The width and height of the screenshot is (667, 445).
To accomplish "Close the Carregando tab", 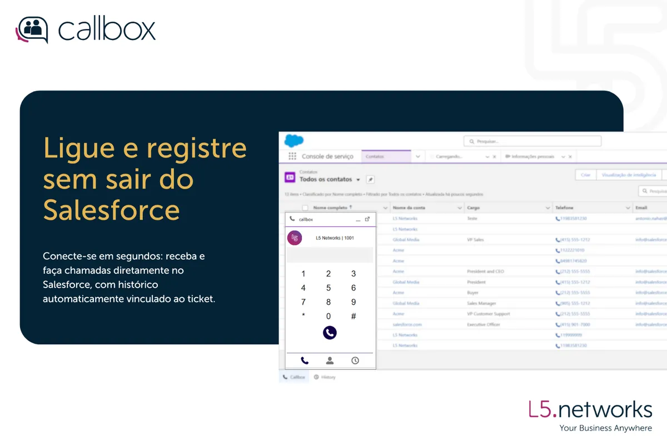I will tap(494, 157).
